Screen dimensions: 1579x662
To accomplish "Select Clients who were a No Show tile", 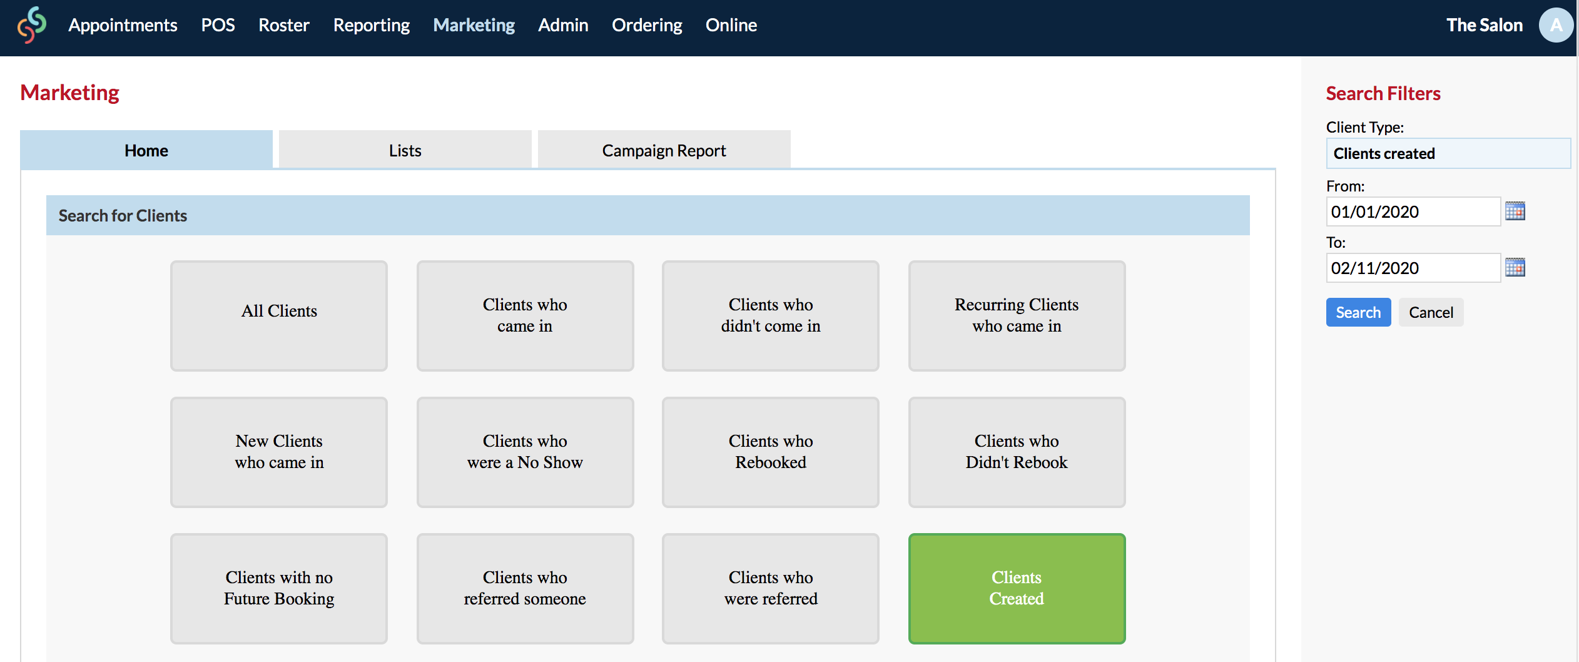I will [x=525, y=452].
